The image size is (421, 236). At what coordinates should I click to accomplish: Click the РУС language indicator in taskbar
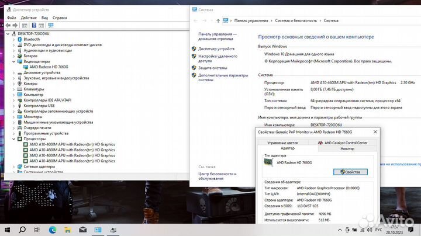pyautogui.click(x=378, y=230)
